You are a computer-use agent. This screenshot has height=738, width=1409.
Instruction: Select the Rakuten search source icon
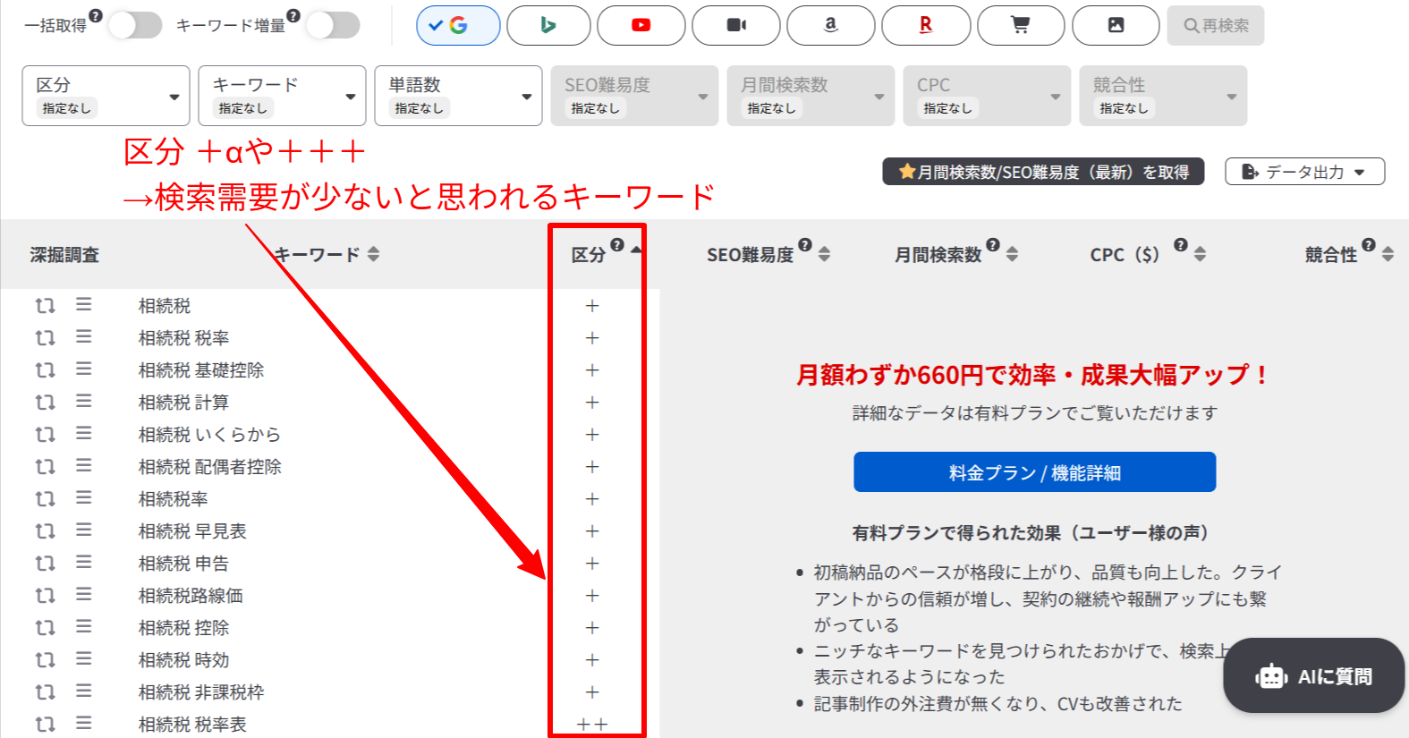pos(925,25)
